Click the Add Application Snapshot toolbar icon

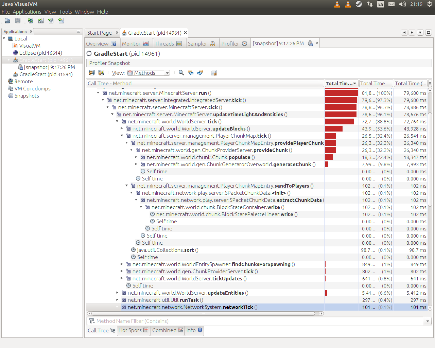[61, 21]
